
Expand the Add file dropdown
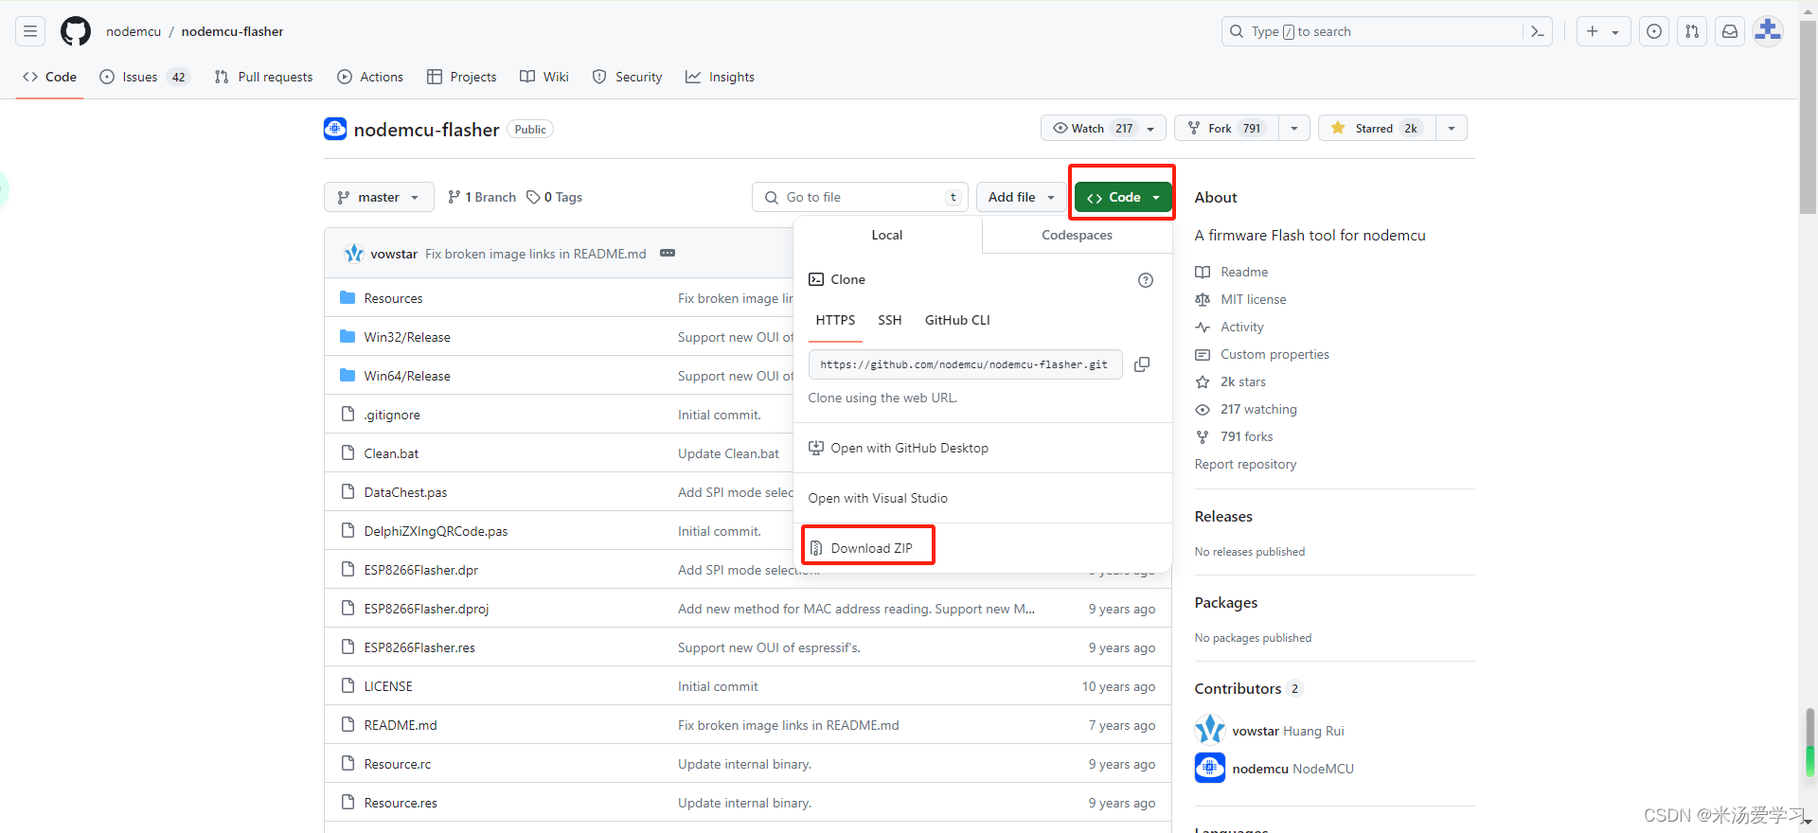pyautogui.click(x=1021, y=197)
